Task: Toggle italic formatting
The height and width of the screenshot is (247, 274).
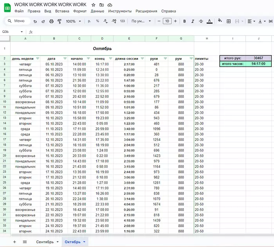Action: pyautogui.click(x=193, y=21)
